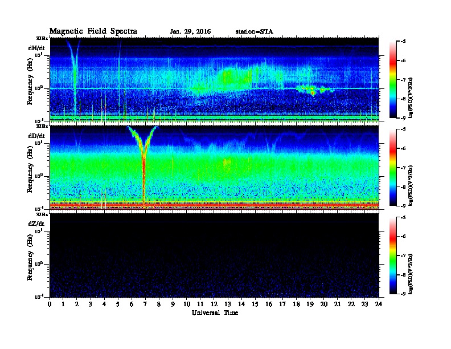Screen dimensions: 451x349
Task: Click the "32Hz" label atop dH/dt panel
Action: (42, 38)
